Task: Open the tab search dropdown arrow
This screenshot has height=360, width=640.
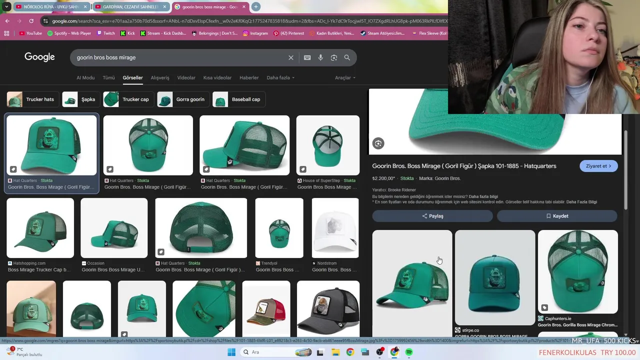Action: 6,6
